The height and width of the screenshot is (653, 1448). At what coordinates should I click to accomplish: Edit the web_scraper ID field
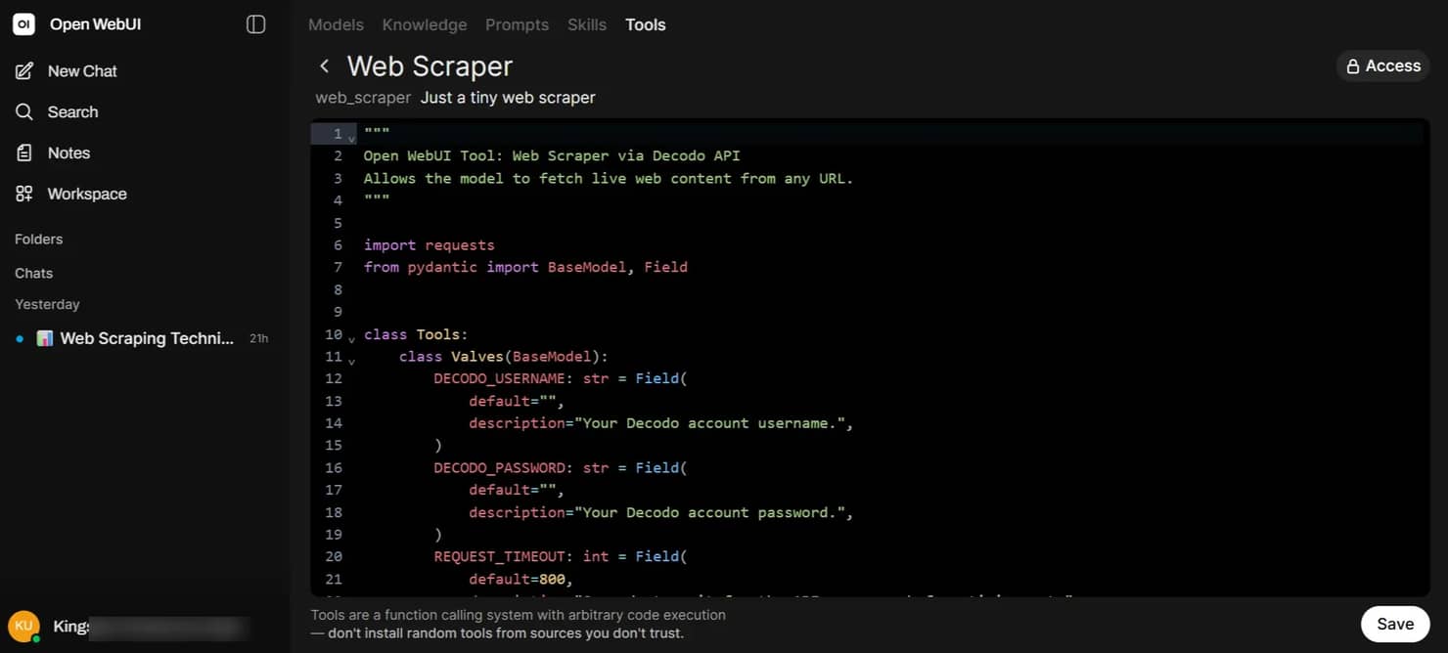pos(363,98)
